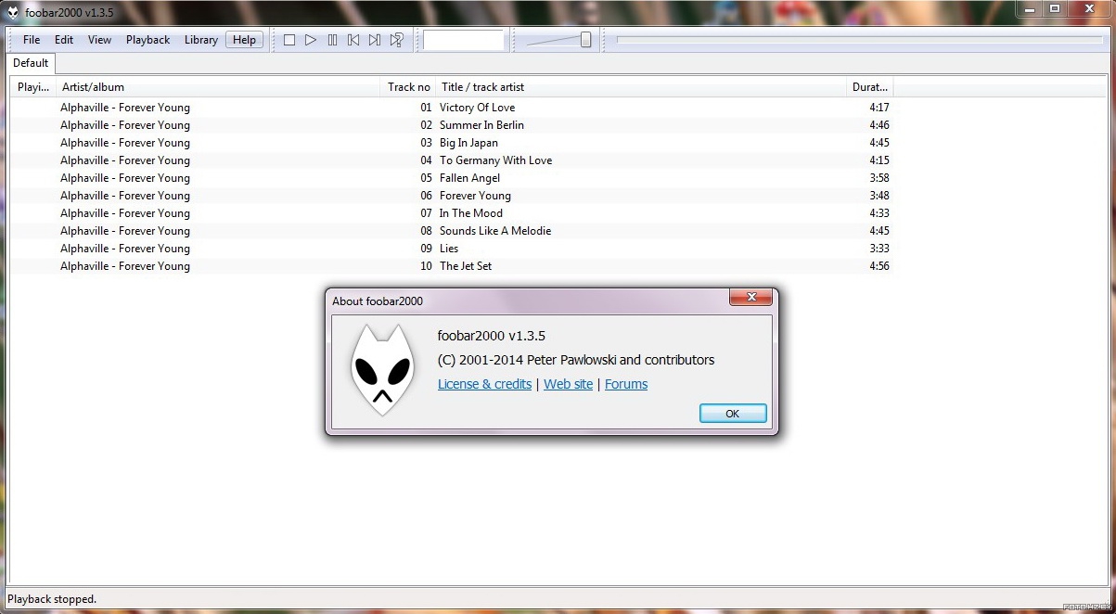Click Alphaville - Forever Young in track 03 row
The width and height of the screenshot is (1116, 614).
pos(125,143)
